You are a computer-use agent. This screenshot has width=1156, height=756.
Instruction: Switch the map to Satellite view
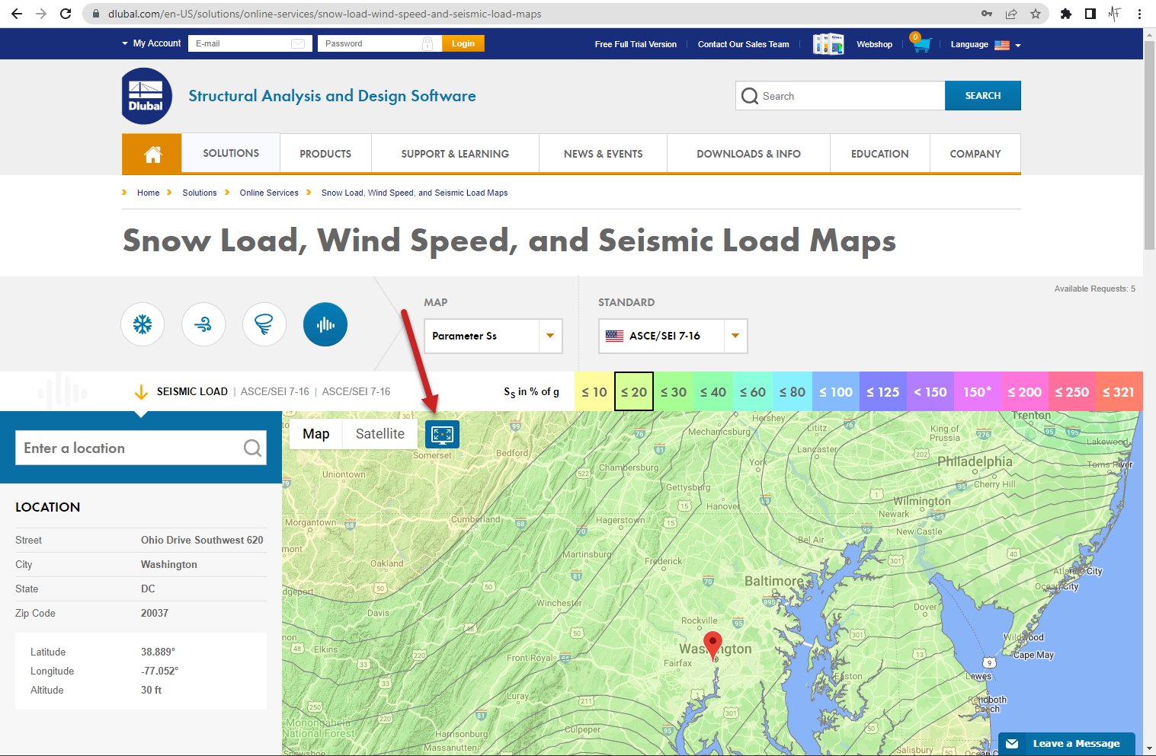tap(379, 433)
